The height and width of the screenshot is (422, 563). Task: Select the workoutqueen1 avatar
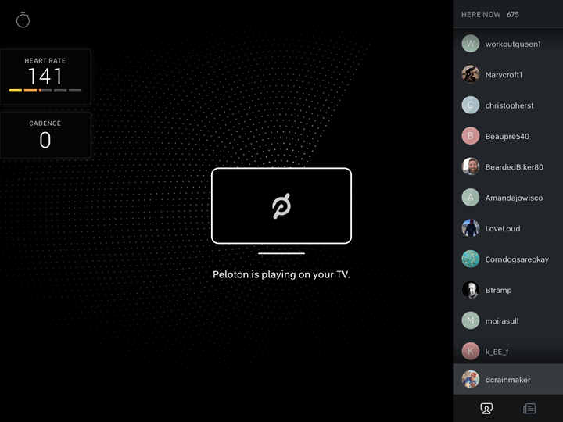pos(471,44)
